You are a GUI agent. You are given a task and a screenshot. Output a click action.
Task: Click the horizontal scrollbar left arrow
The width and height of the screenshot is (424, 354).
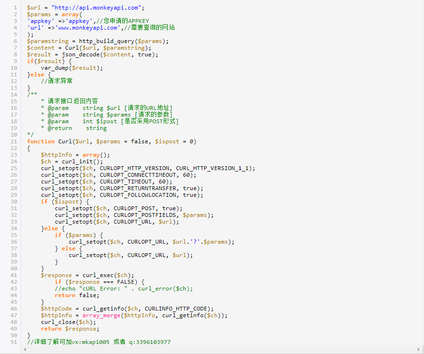[25, 349]
